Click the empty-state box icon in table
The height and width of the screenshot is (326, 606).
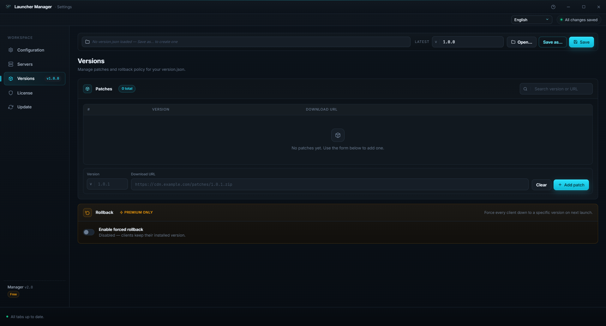[x=338, y=135]
